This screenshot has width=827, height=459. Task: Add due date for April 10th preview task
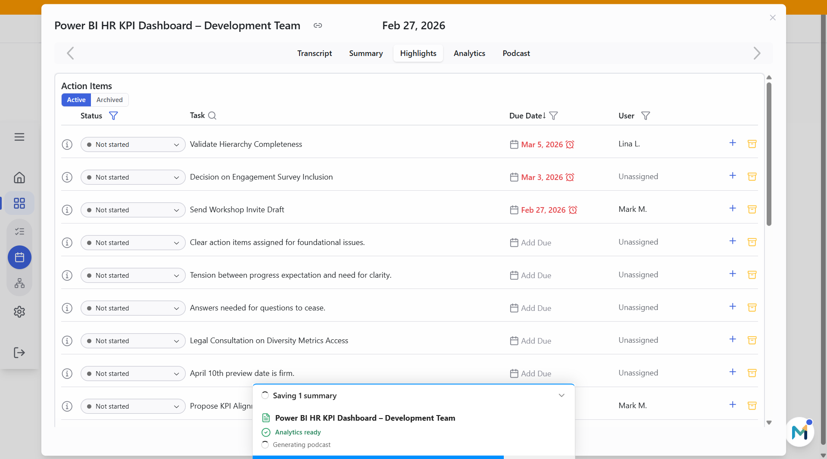(x=531, y=373)
